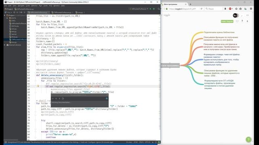Open the View menu in PyCharm
Screen dimensions: 259x145
click(x=15, y=6)
